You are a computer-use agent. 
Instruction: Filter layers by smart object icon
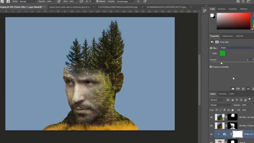pos(246,100)
